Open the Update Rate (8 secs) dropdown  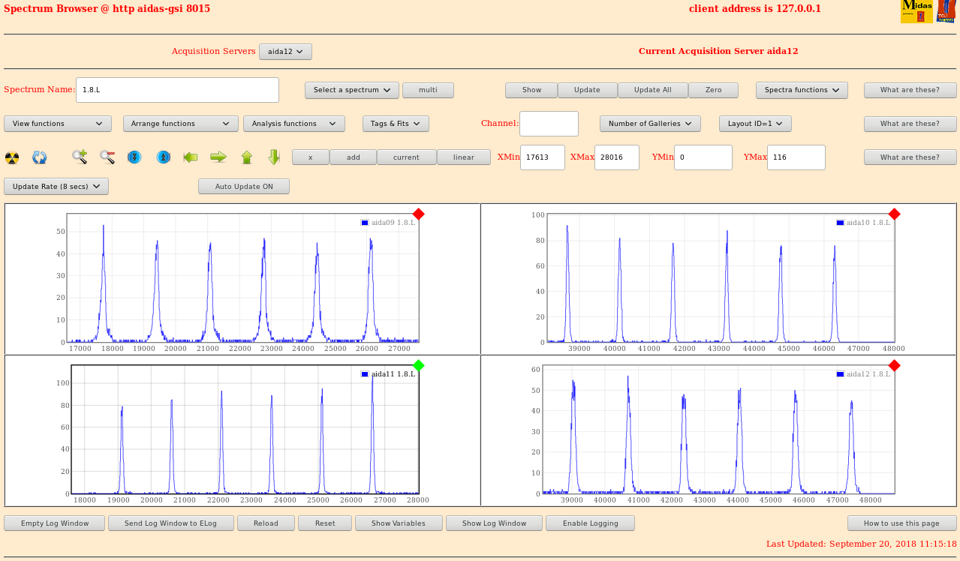click(x=56, y=187)
